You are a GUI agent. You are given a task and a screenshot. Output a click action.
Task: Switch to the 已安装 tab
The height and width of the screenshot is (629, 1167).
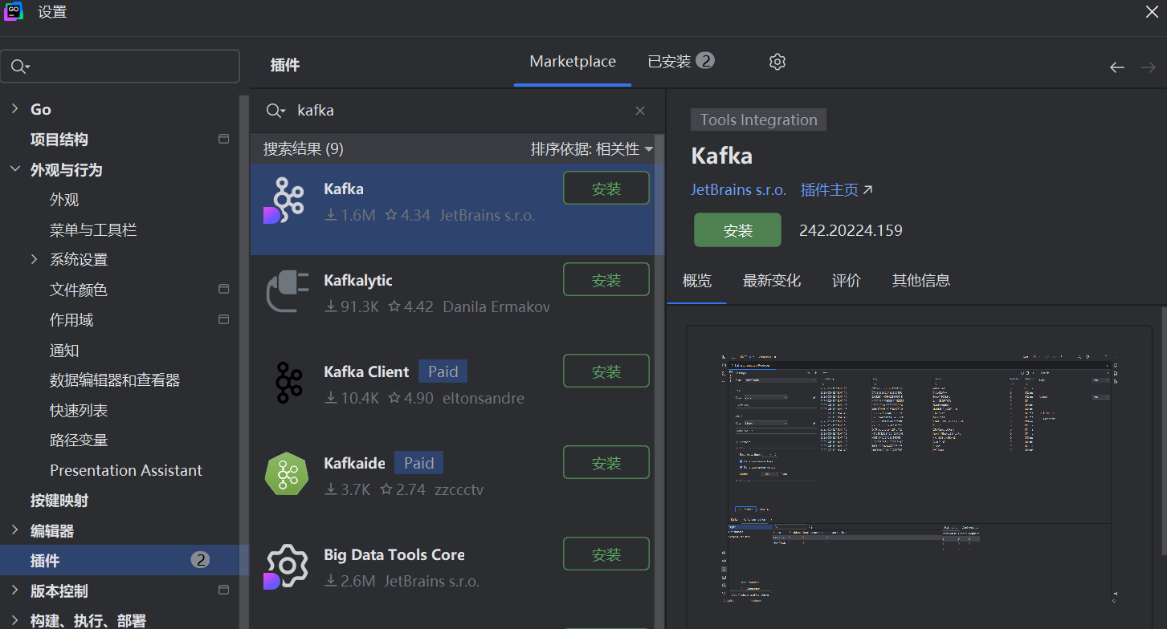[681, 62]
